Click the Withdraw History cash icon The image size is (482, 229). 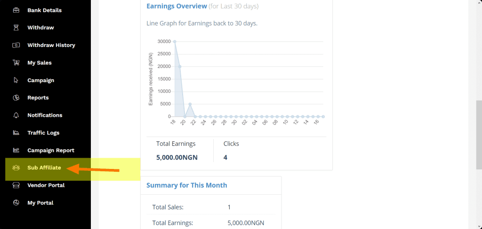[x=16, y=45]
